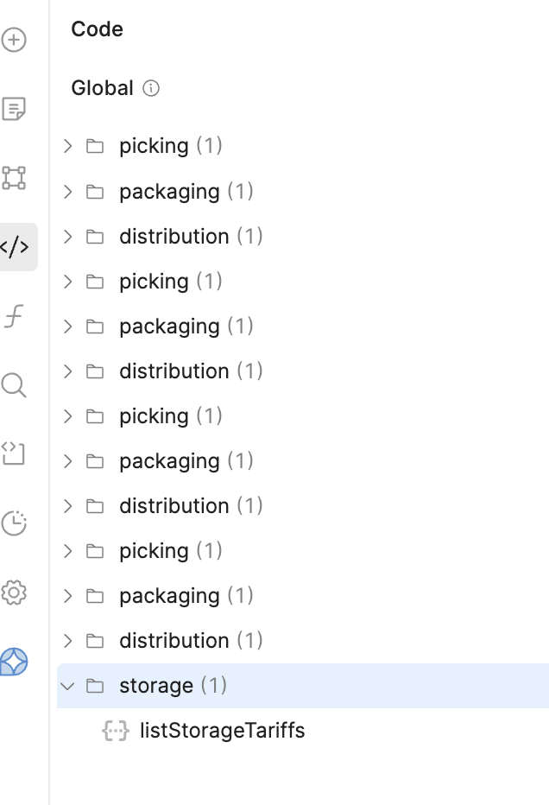Click the search magnifier sidebar icon
The width and height of the screenshot is (549, 805).
[x=15, y=385]
